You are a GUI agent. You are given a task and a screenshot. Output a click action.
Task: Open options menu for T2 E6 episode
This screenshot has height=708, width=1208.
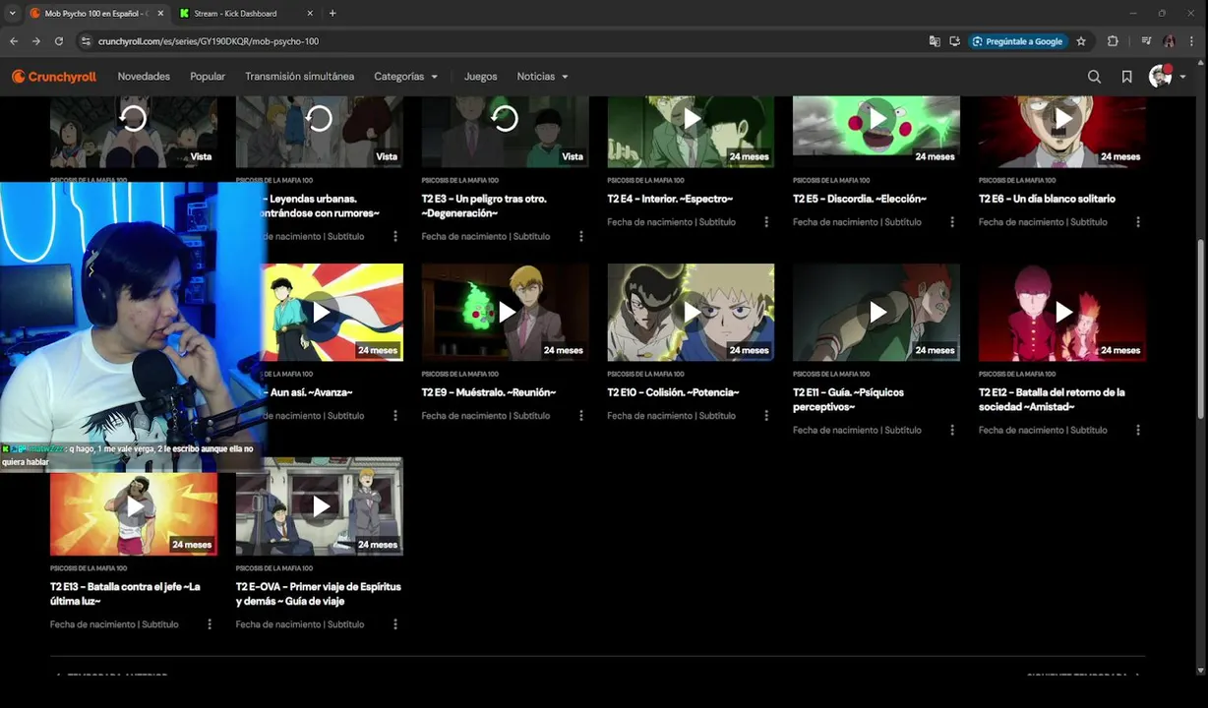click(x=1138, y=222)
